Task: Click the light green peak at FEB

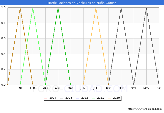Action: point(33,8)
